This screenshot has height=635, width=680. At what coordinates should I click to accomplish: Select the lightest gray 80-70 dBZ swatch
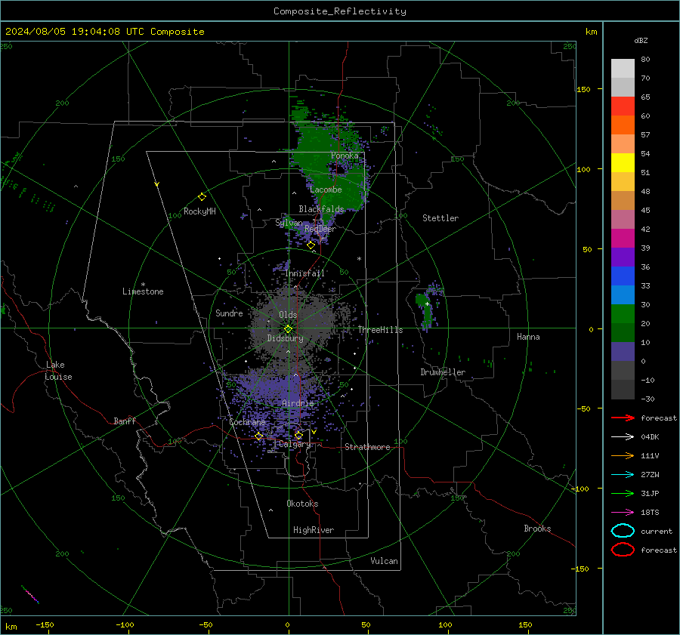(x=623, y=69)
